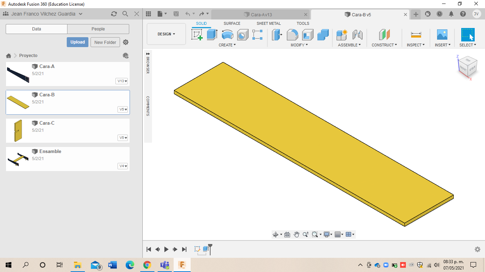The width and height of the screenshot is (485, 272).
Task: Select the Extrude tool
Action: 212,35
